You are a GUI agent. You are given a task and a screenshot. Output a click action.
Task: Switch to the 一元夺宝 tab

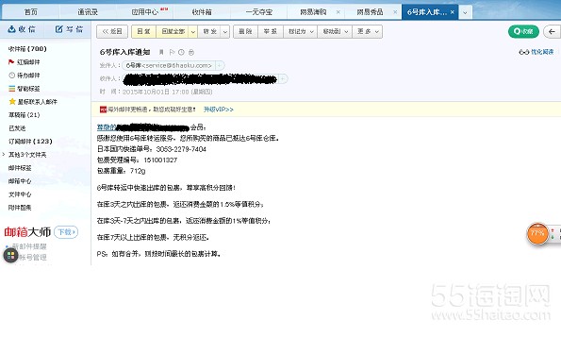(x=259, y=12)
